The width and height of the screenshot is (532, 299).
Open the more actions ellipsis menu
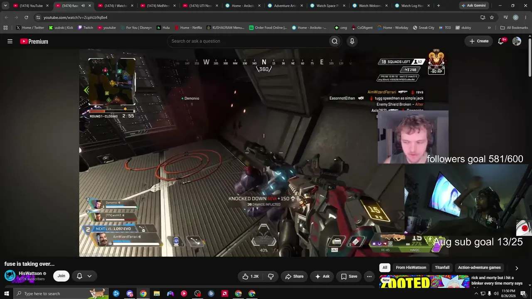click(369, 276)
